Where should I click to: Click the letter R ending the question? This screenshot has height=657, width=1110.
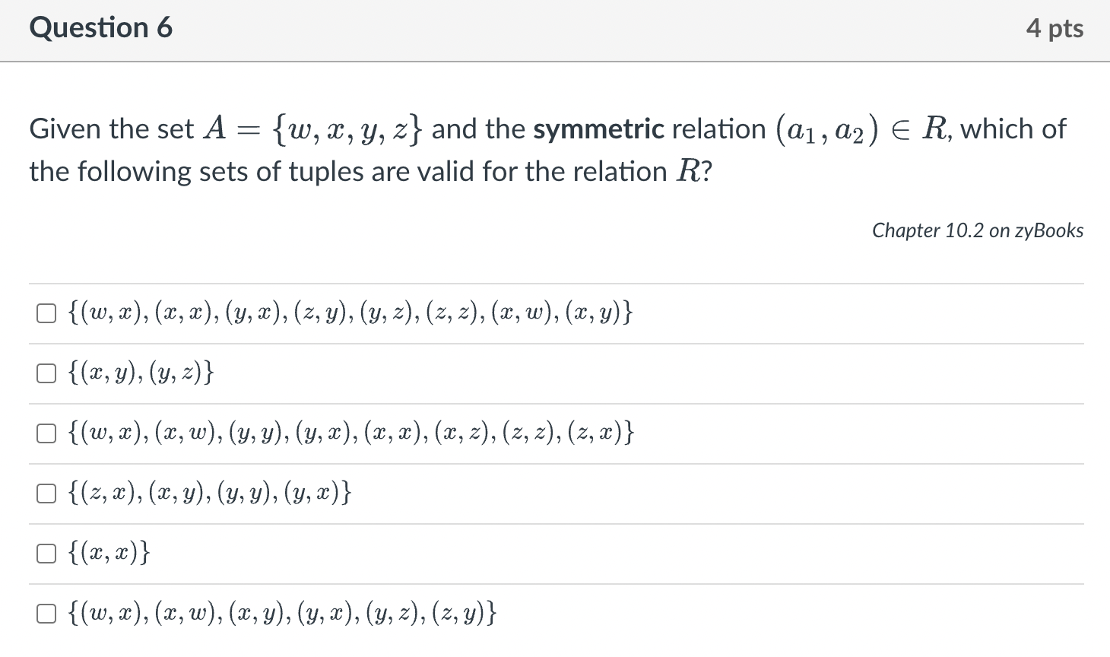click(x=688, y=172)
